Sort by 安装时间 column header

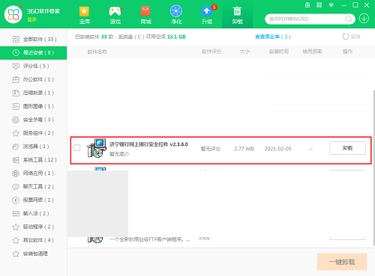pyautogui.click(x=279, y=52)
